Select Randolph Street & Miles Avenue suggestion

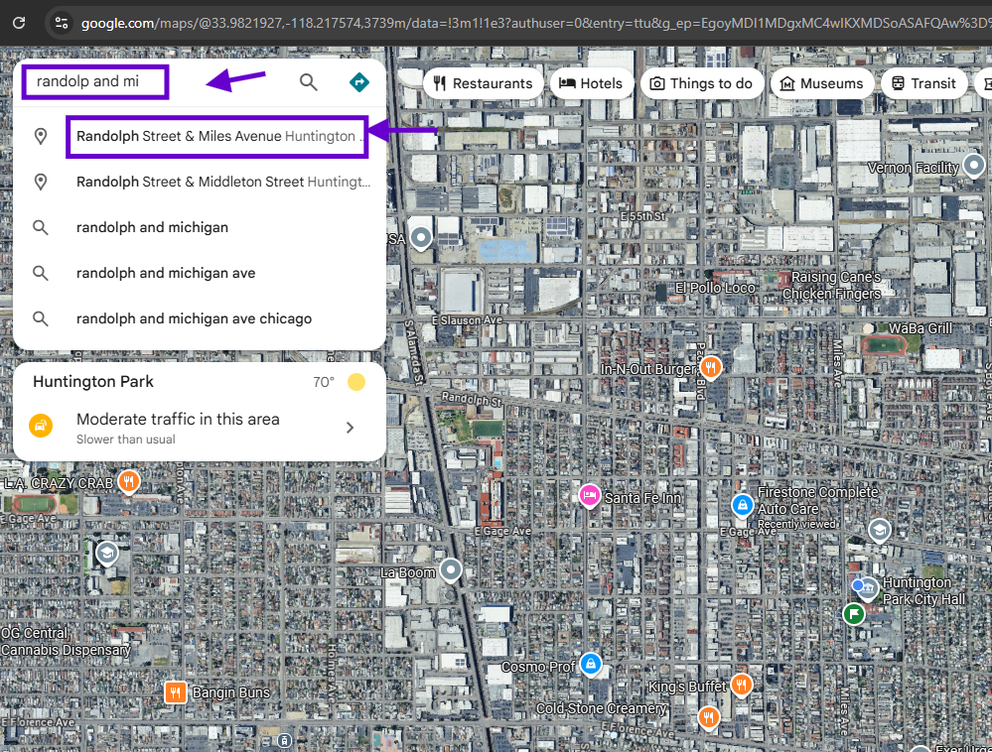pos(217,137)
